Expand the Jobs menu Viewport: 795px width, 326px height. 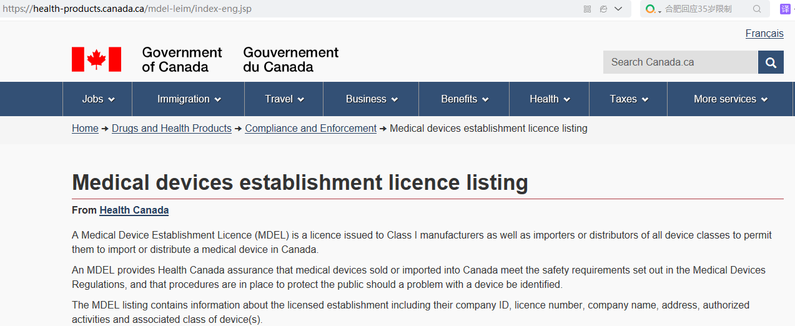point(98,99)
